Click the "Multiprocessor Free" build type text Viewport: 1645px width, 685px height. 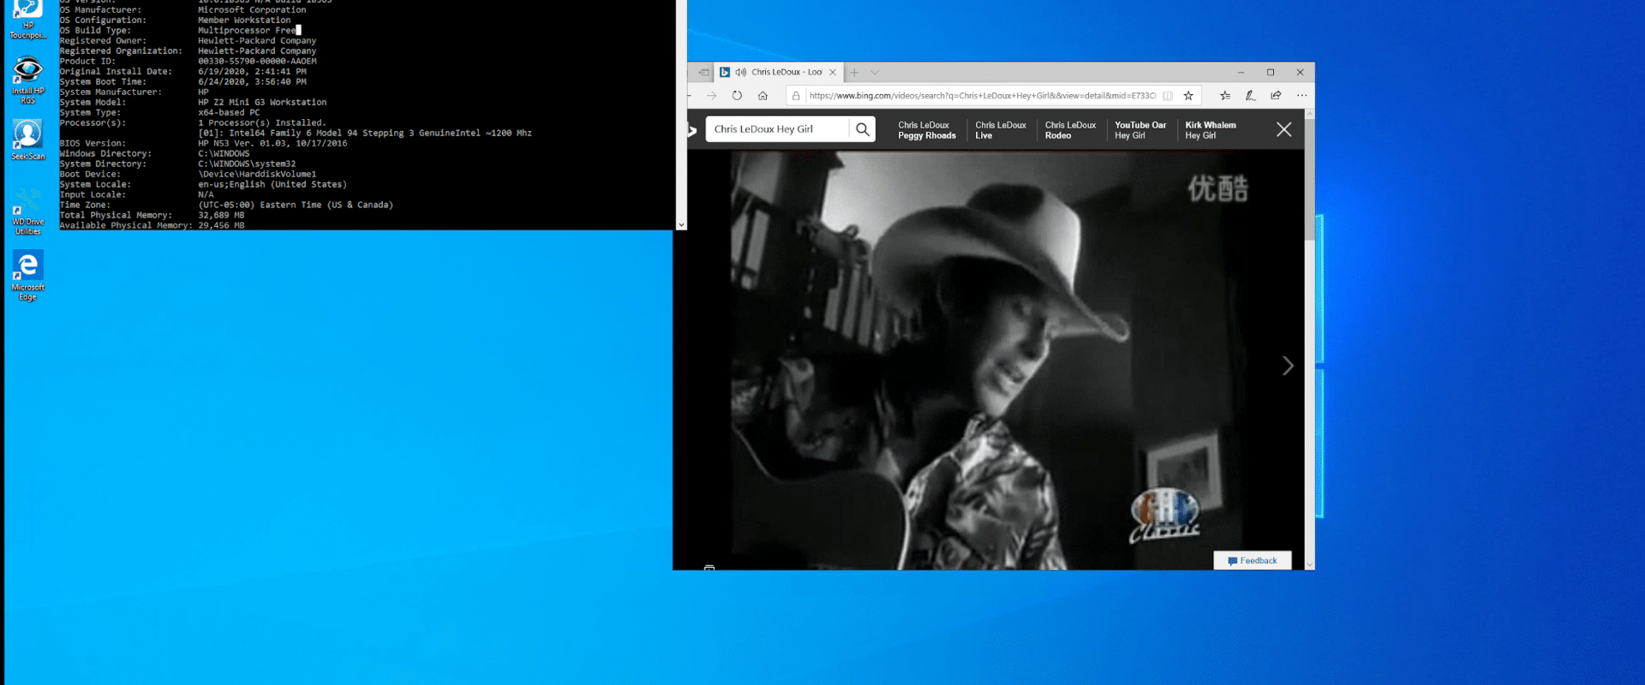[x=247, y=31]
